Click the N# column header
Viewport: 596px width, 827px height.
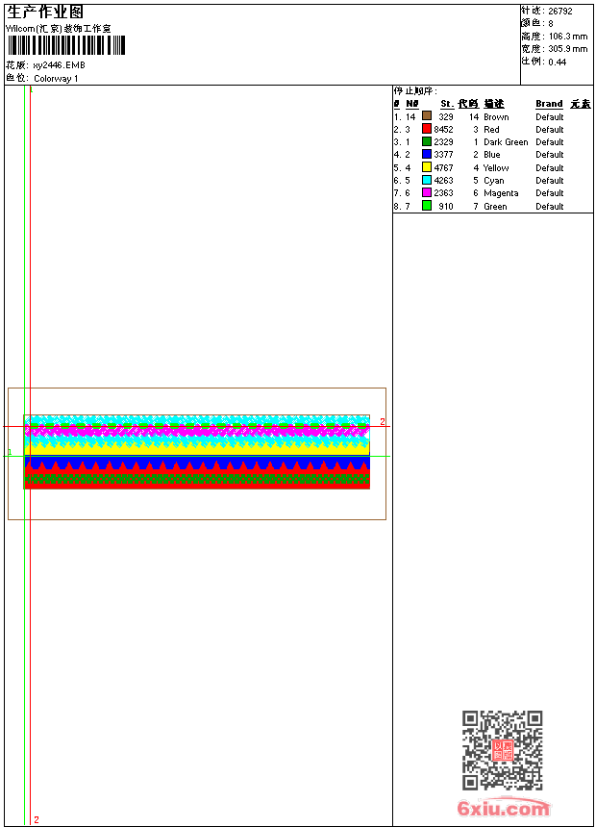click(x=412, y=104)
